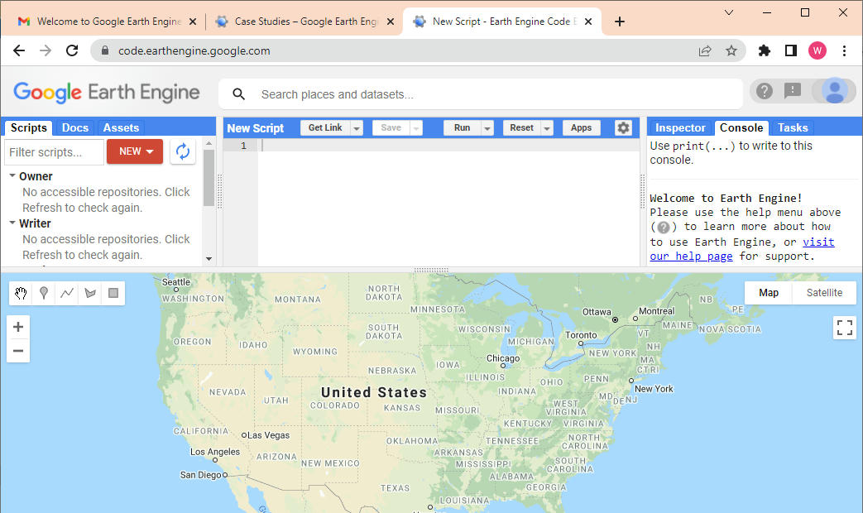The image size is (863, 513).
Task: Select the draw rectangle tool
Action: (x=113, y=293)
